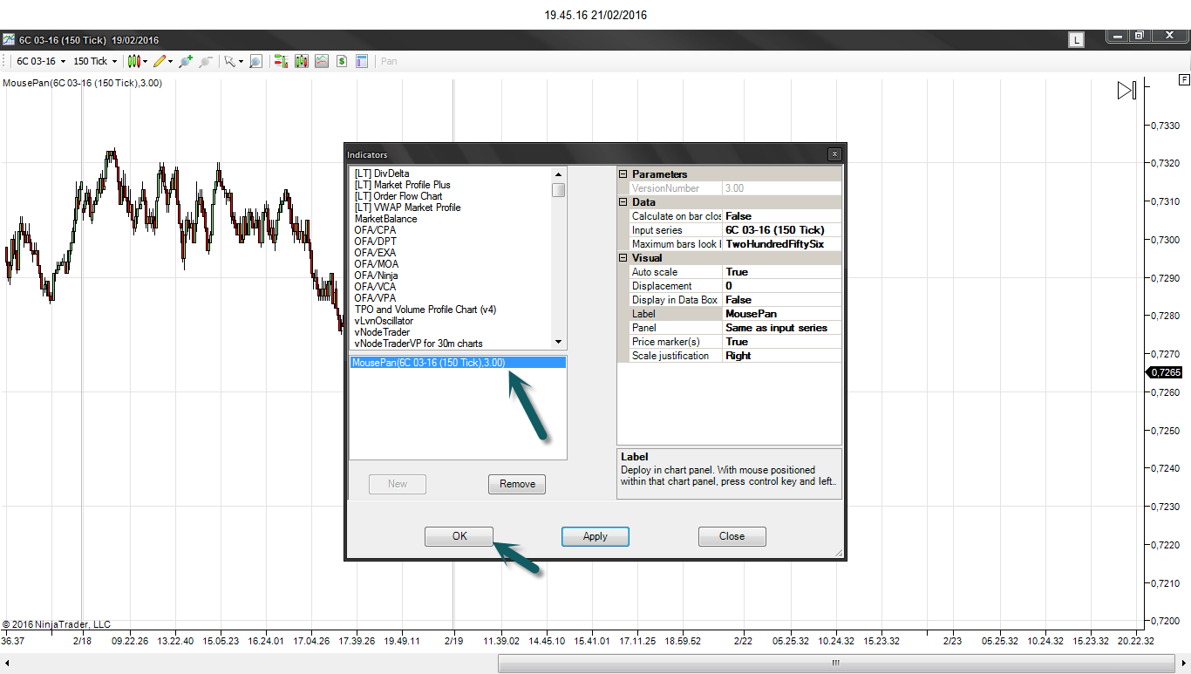Open the 6C 03-16 instrument dropdown
This screenshot has height=674, width=1191.
(42, 61)
